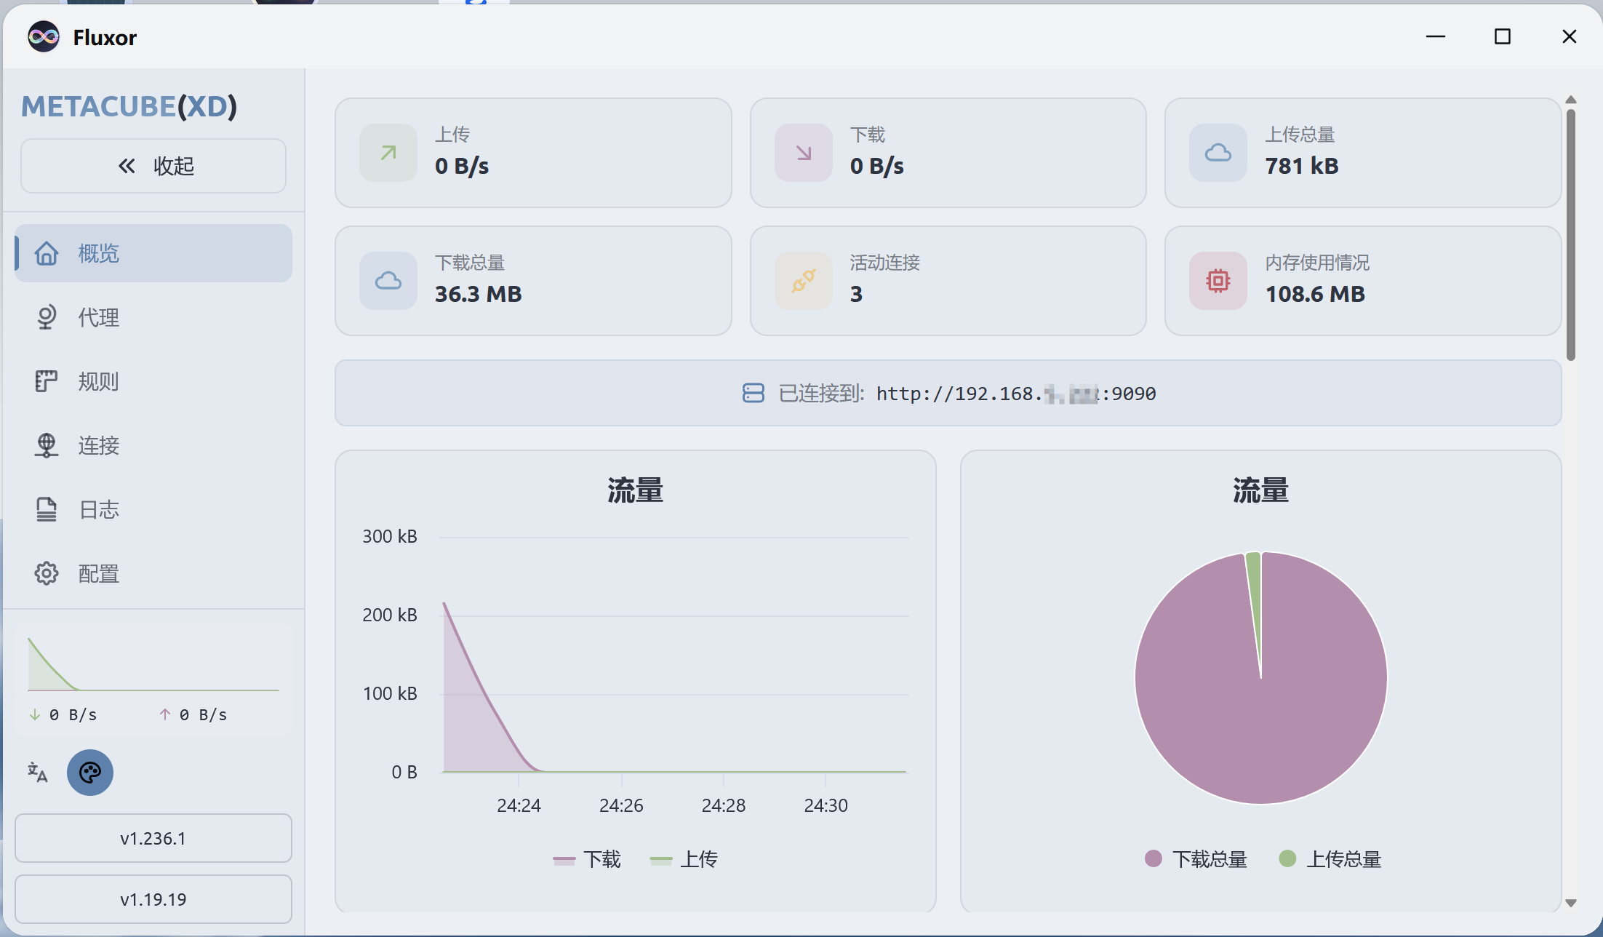
Task: Click the v1.19.19 version selector
Action: (x=153, y=898)
